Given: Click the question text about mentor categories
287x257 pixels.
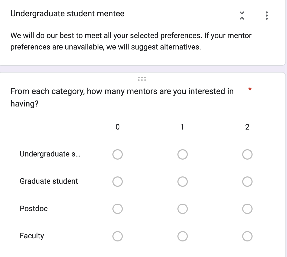Looking at the screenshot, I should click(x=122, y=97).
